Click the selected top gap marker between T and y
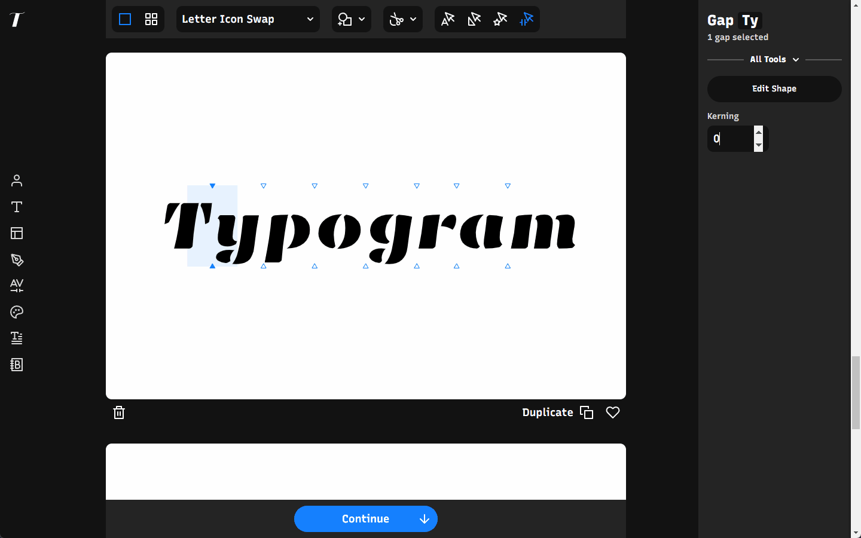This screenshot has height=538, width=861. click(212, 186)
